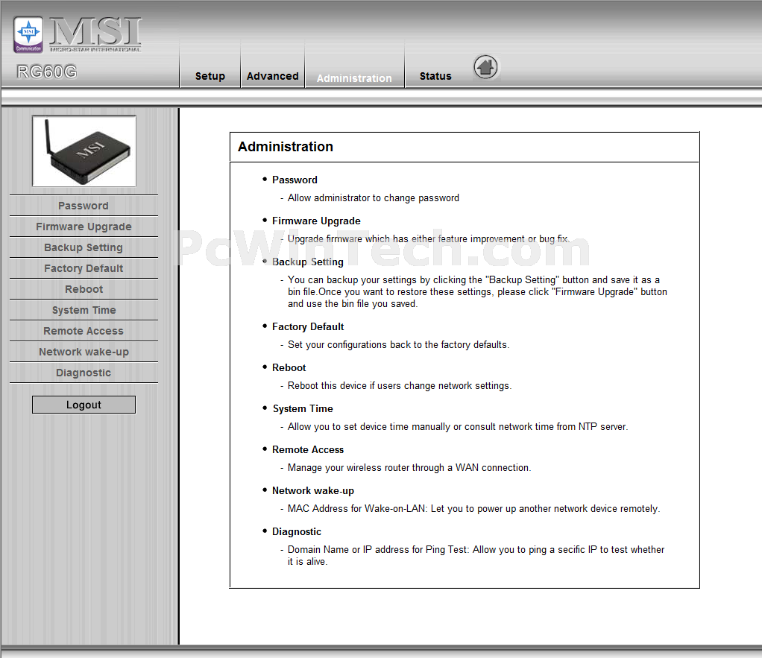Click the home icon in the top bar

point(485,67)
